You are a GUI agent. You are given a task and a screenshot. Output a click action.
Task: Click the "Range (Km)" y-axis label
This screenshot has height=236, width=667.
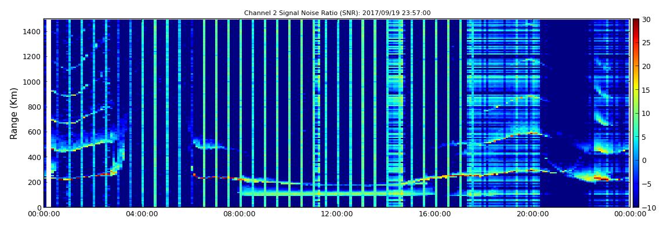[x=14, y=114]
